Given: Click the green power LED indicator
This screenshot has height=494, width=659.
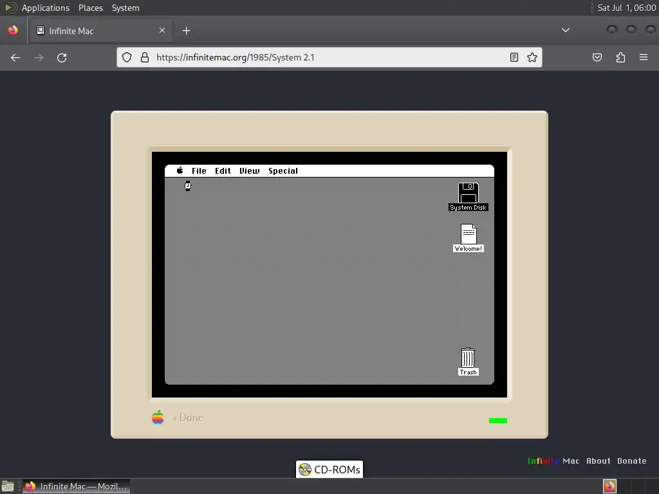Looking at the screenshot, I should click(498, 421).
